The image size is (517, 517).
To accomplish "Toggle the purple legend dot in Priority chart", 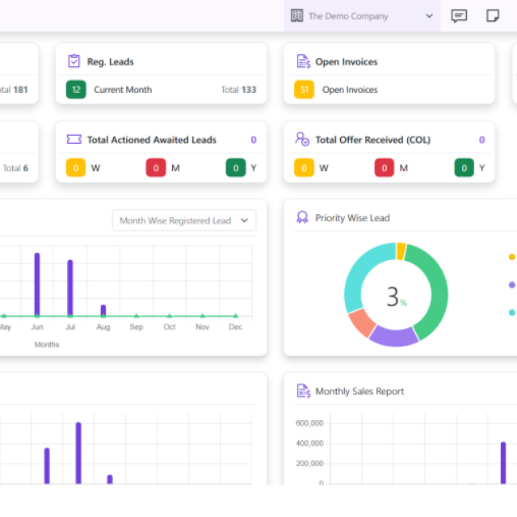I will click(511, 284).
